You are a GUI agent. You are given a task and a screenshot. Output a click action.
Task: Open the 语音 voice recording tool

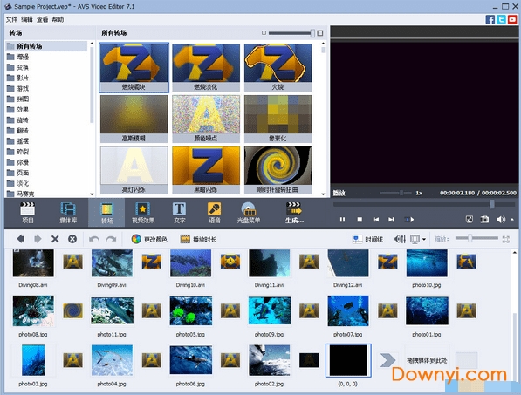click(215, 213)
